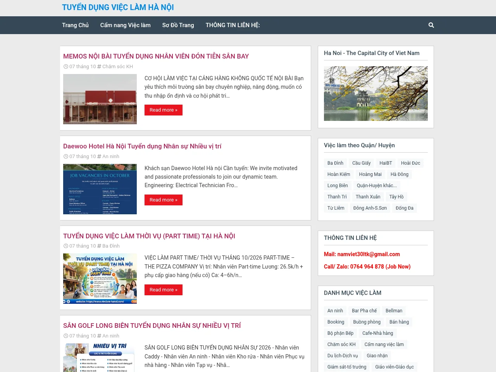
Task: Select the Đống Đa district tag
Action: click(x=405, y=208)
